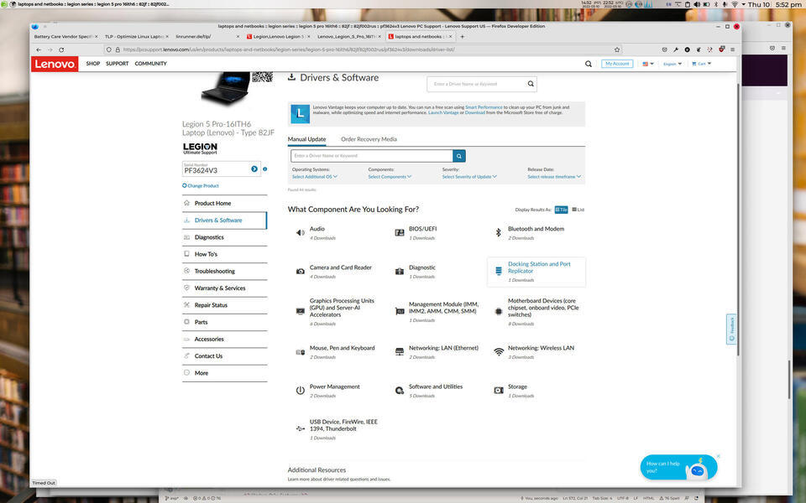Open the How can I help chat bubble
This screenshot has height=503, width=806.
click(678, 467)
